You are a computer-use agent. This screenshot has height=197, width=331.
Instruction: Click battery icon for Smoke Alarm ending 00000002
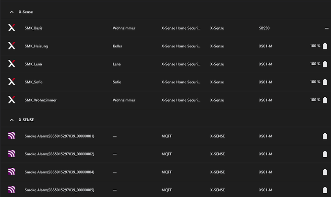click(x=325, y=154)
